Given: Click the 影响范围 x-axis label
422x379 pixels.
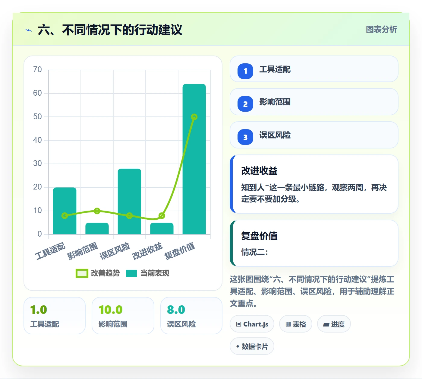Looking at the screenshot, I should click(x=83, y=251).
